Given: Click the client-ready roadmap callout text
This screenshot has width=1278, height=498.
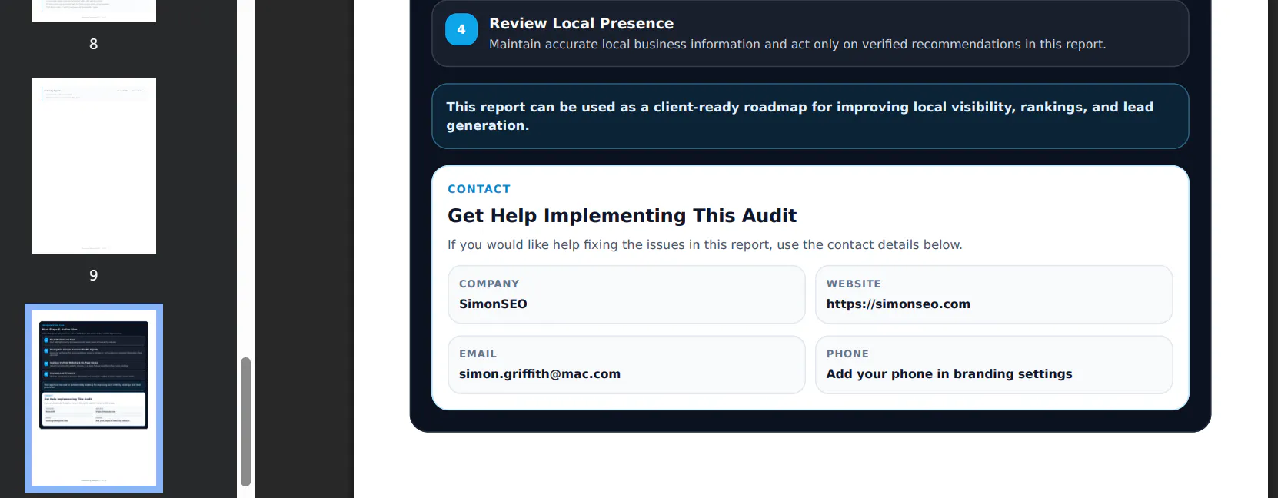Looking at the screenshot, I should click(x=800, y=116).
